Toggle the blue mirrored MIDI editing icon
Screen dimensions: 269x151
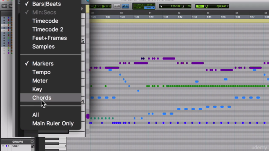[125, 6]
